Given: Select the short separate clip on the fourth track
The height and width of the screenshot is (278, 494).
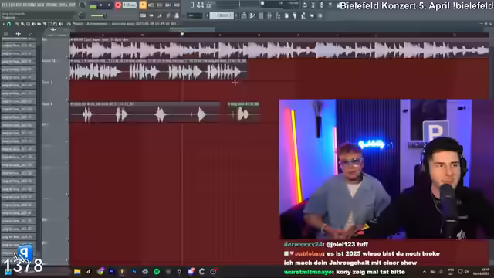Looking at the screenshot, I should pos(244,112).
